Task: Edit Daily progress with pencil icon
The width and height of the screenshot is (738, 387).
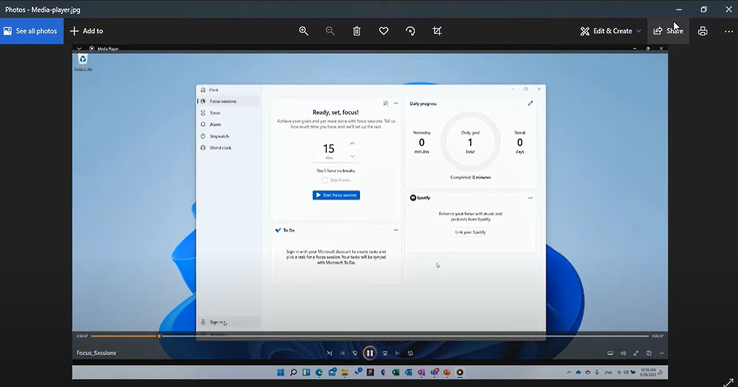Action: (x=530, y=103)
